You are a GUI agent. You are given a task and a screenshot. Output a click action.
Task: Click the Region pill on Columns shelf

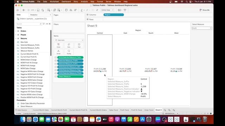coord(114,15)
